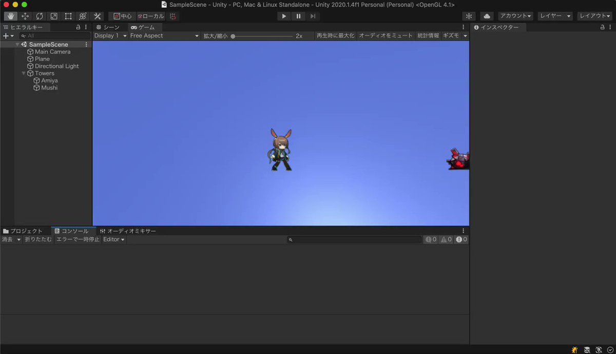Viewport: 616px width, 354px height.
Task: Click the cache server status icon
Action: coord(587,349)
